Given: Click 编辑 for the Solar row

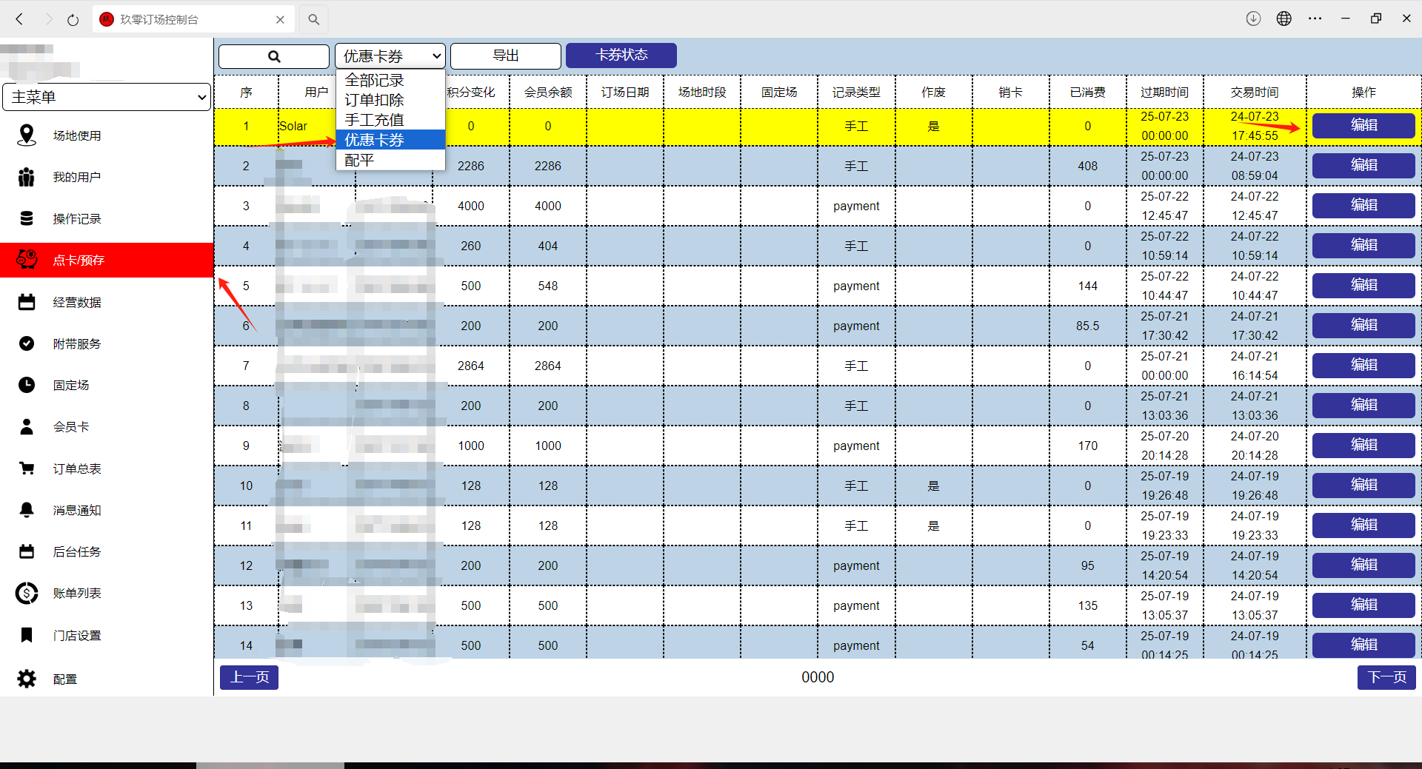Looking at the screenshot, I should click(1363, 126).
